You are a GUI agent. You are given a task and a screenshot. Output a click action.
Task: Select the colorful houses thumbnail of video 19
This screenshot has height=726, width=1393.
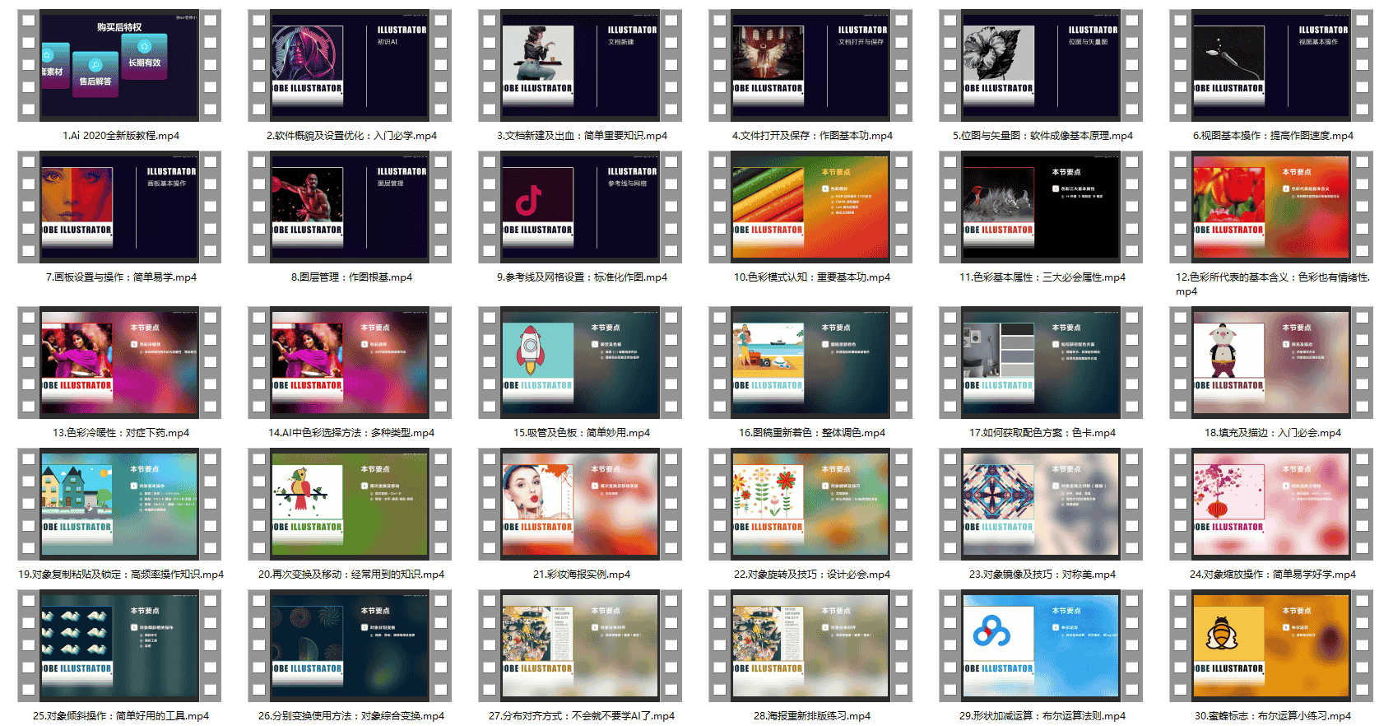point(119,504)
